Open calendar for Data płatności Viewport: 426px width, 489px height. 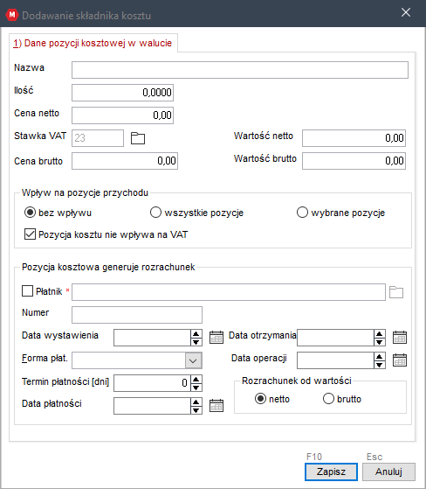pyautogui.click(x=216, y=406)
